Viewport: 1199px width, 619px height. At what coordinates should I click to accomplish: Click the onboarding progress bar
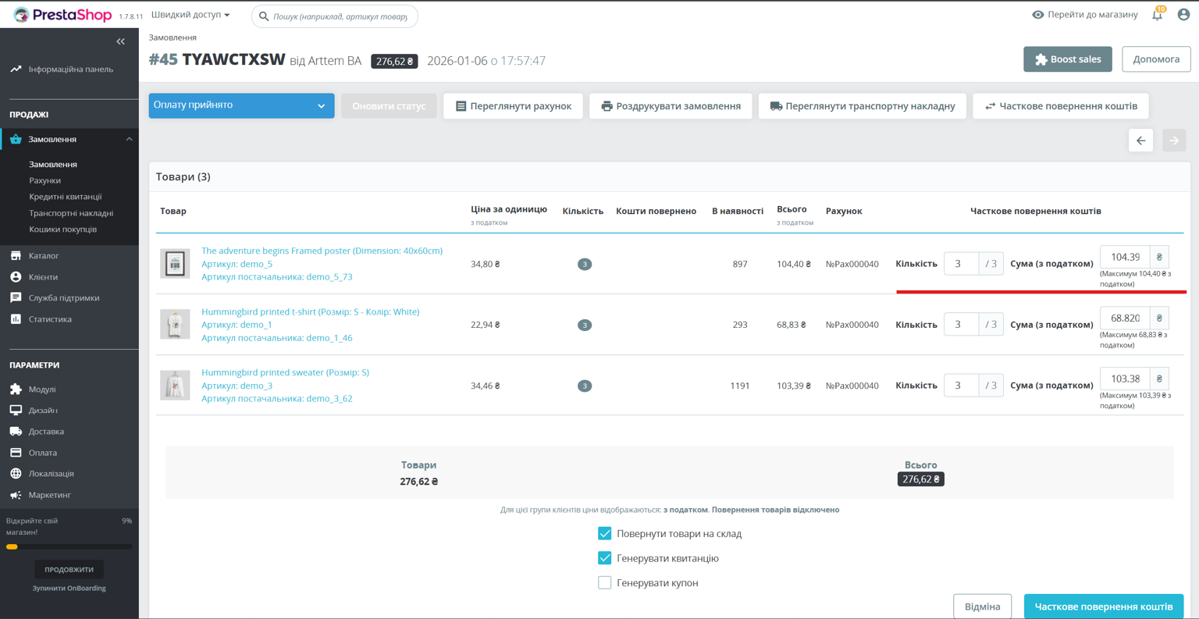(69, 546)
